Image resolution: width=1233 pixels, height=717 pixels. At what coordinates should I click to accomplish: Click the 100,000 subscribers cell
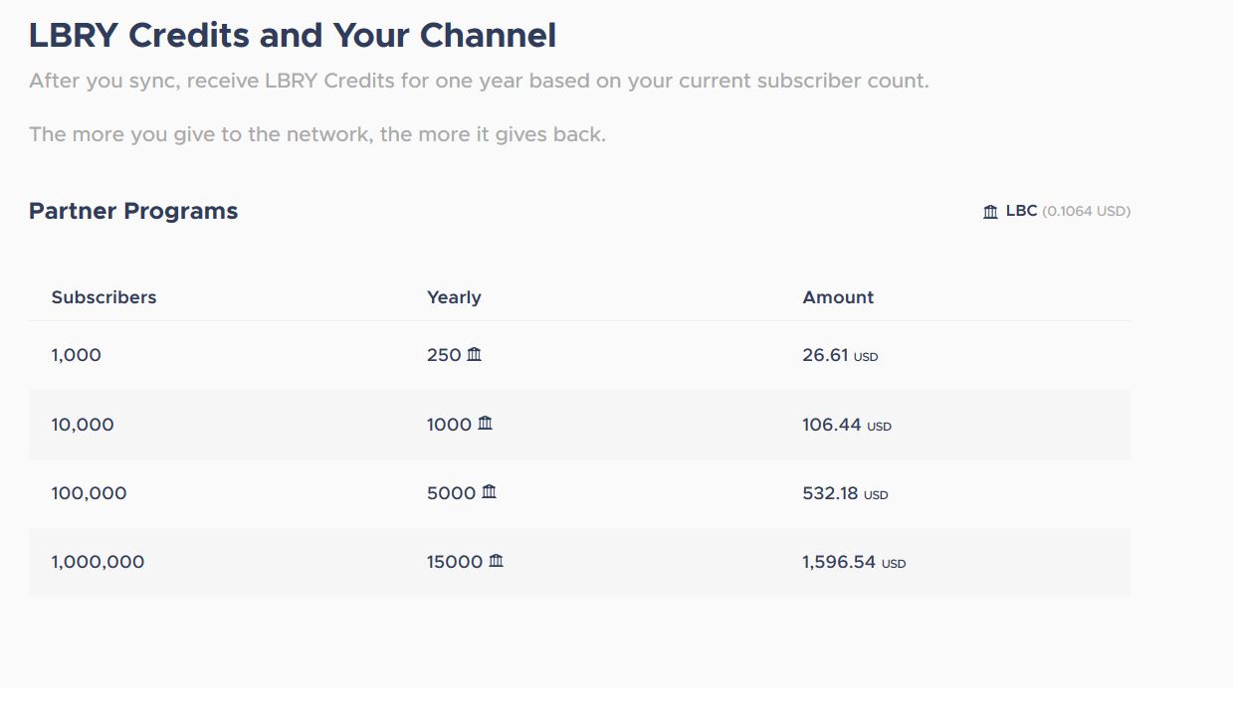coord(89,493)
